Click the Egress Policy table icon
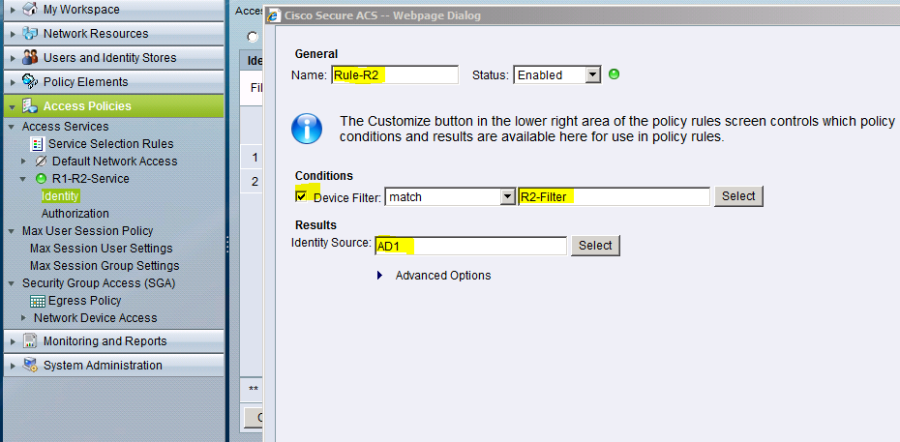 coord(38,301)
